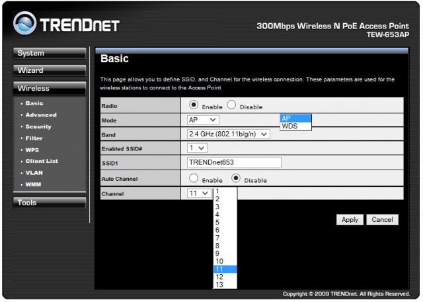
Task: Pick channel 6 from the list
Action: coord(225,230)
